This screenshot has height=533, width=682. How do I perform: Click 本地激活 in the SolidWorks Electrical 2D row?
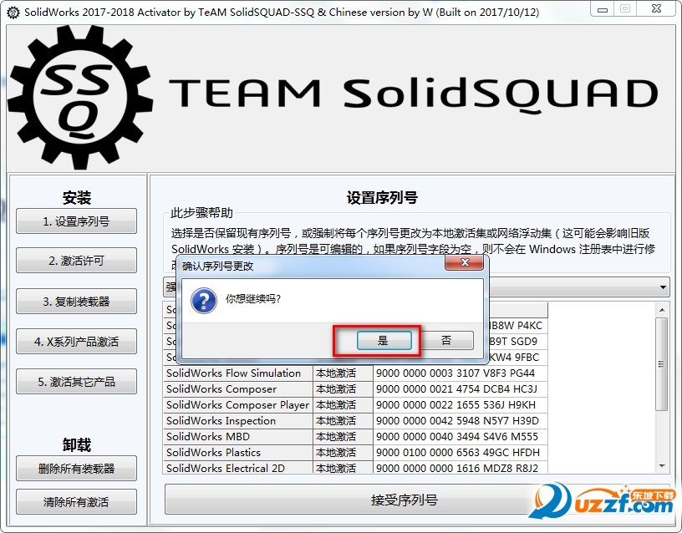[344, 468]
